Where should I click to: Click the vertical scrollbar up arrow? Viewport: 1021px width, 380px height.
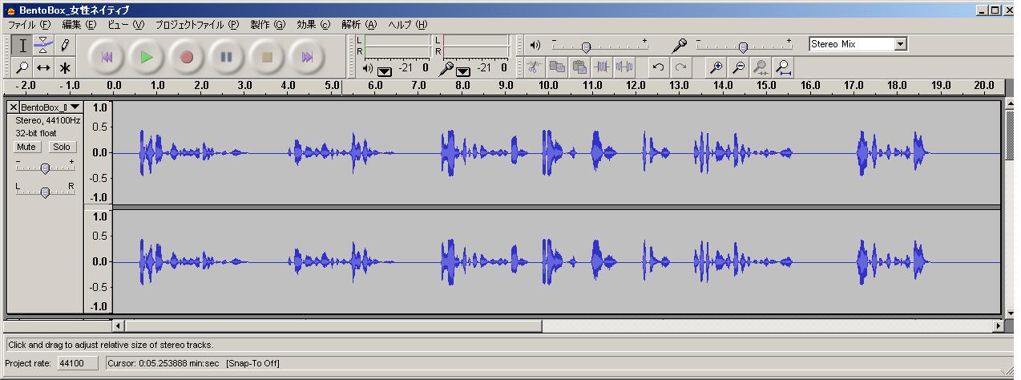point(1008,105)
